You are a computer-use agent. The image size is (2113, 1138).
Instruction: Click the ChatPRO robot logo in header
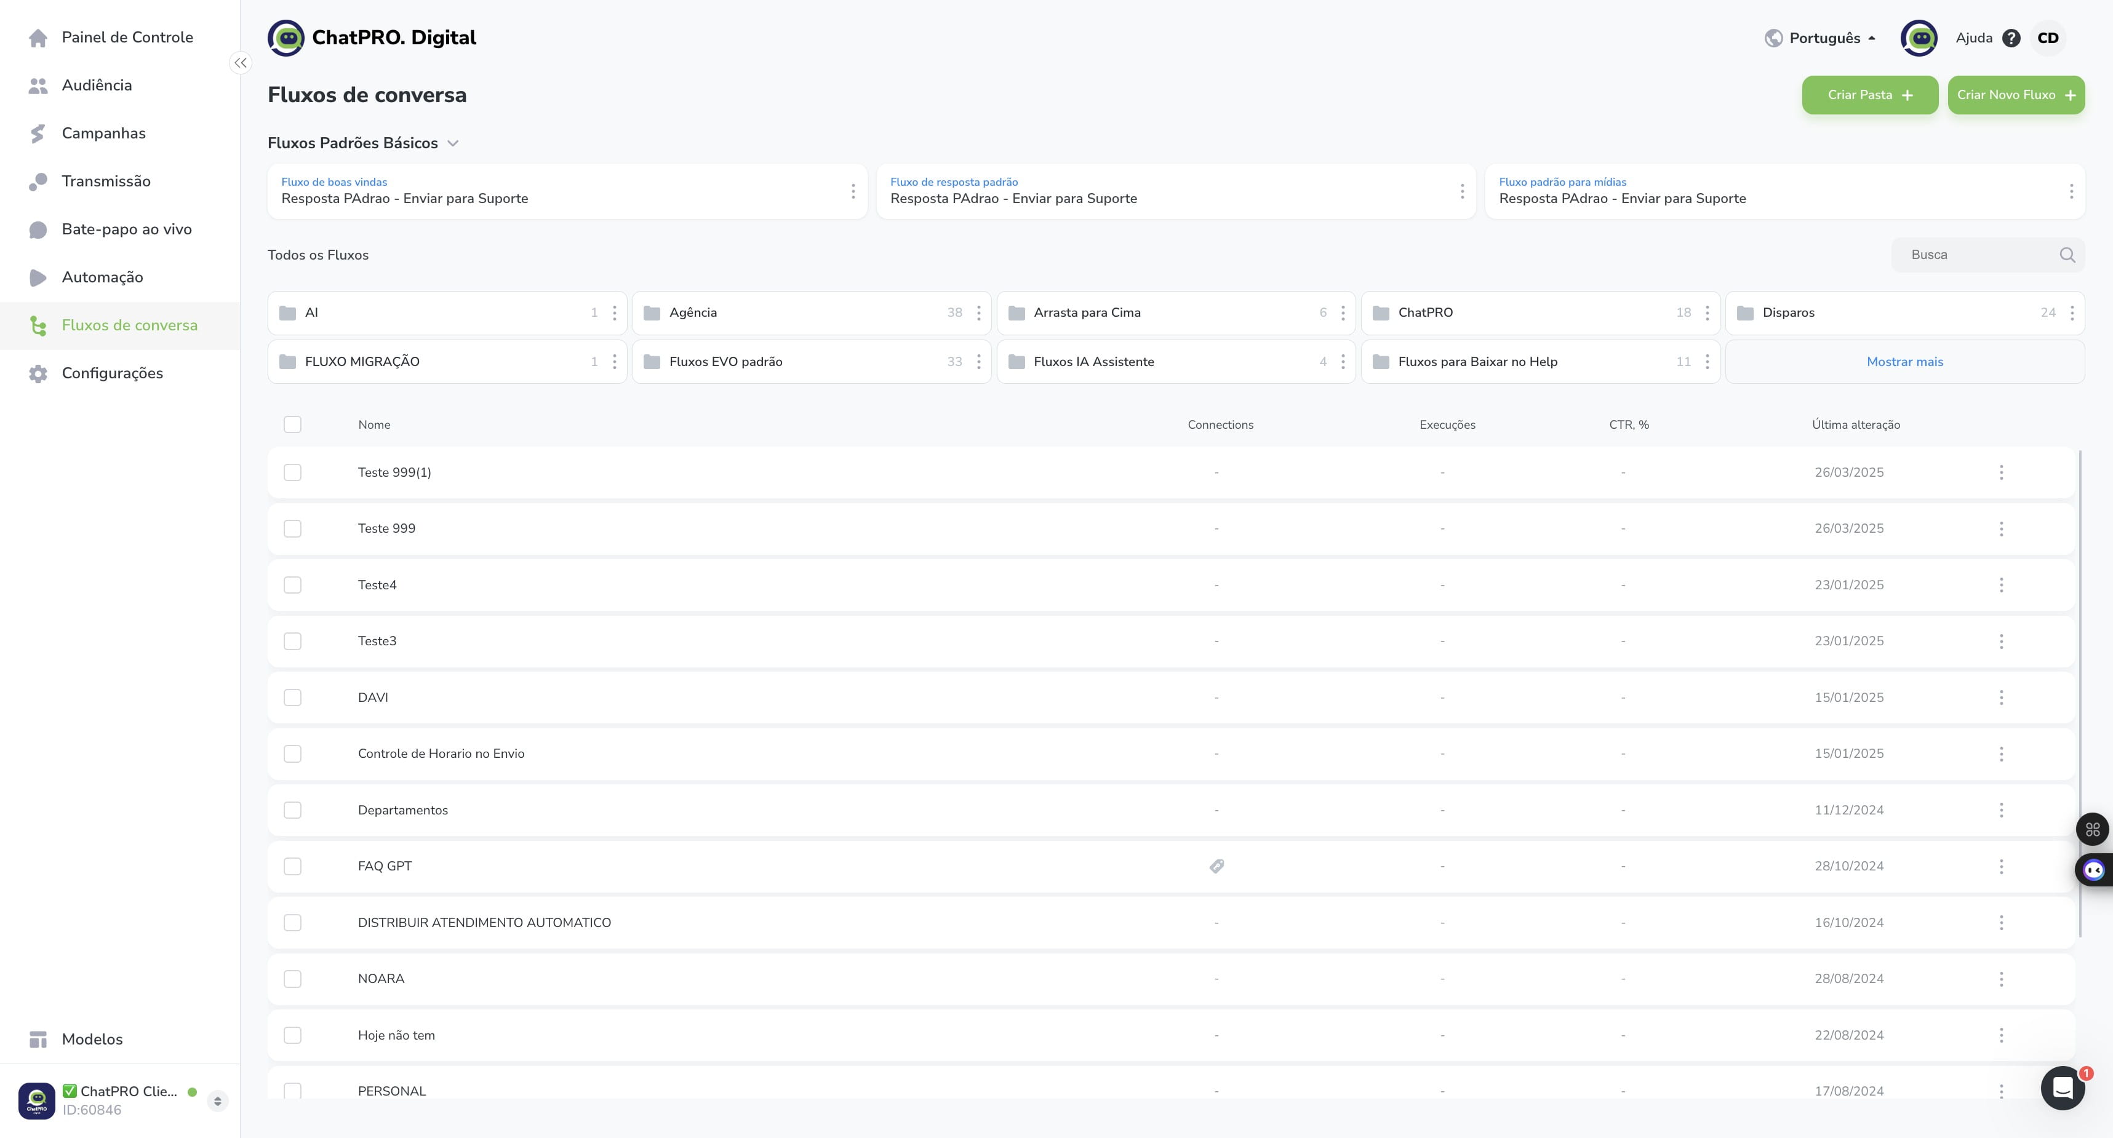point(286,38)
